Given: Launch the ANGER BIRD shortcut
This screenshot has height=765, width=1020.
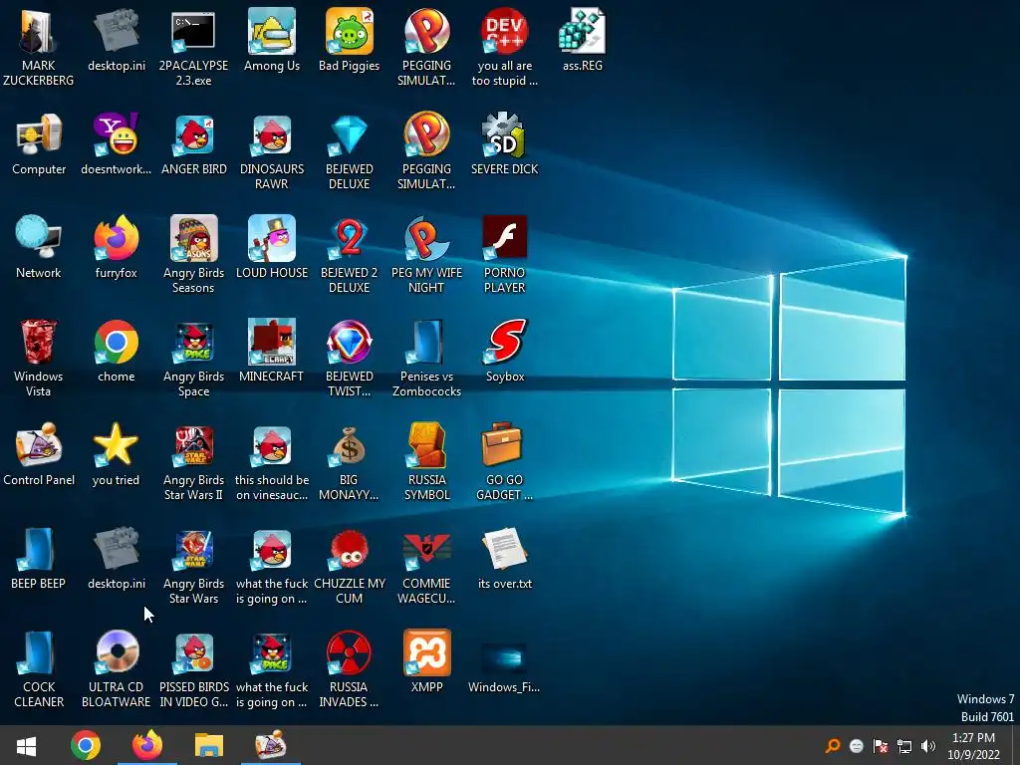Looking at the screenshot, I should click(194, 143).
